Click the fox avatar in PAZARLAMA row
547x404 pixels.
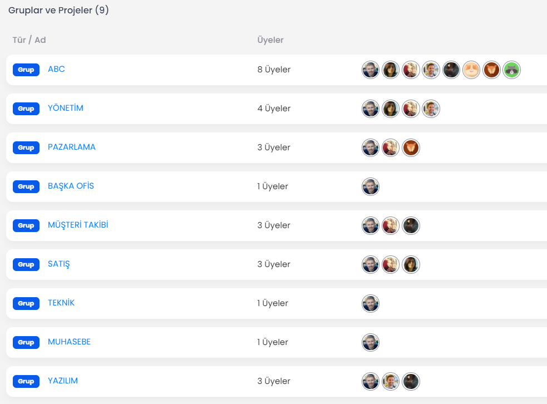pyautogui.click(x=411, y=148)
